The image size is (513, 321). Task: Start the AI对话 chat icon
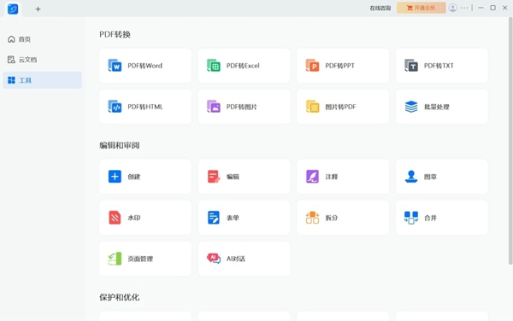214,259
